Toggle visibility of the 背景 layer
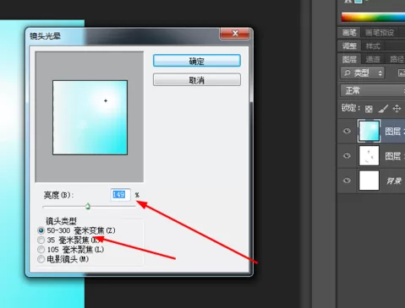405x308 pixels. click(x=347, y=181)
